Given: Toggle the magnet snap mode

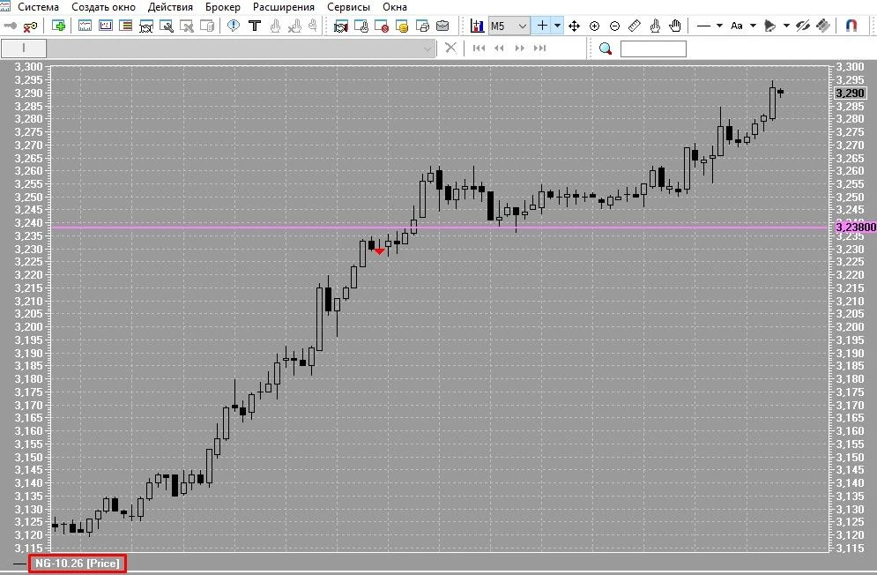Looking at the screenshot, I should 851,26.
